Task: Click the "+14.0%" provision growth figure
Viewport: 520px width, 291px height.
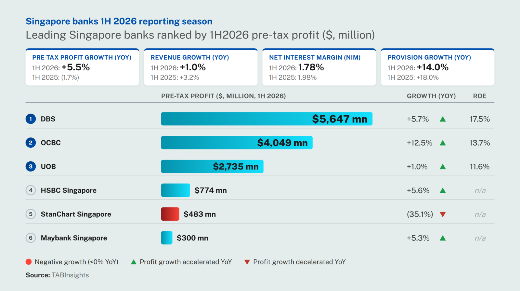Action: (433, 67)
